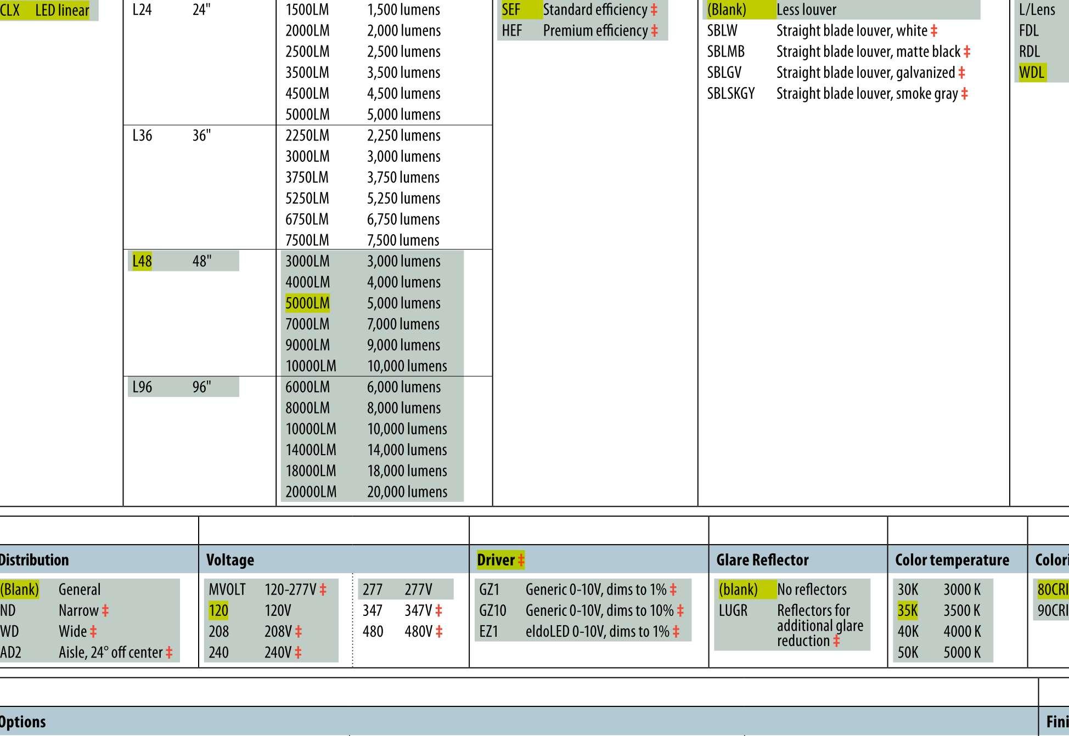The image size is (1069, 736).
Task: Click the Options section header
Action: coord(22,721)
